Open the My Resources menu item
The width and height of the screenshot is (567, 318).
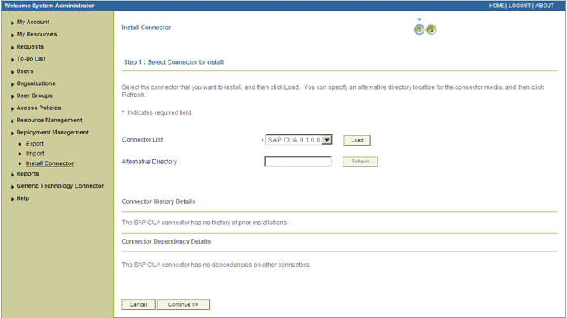click(x=36, y=34)
